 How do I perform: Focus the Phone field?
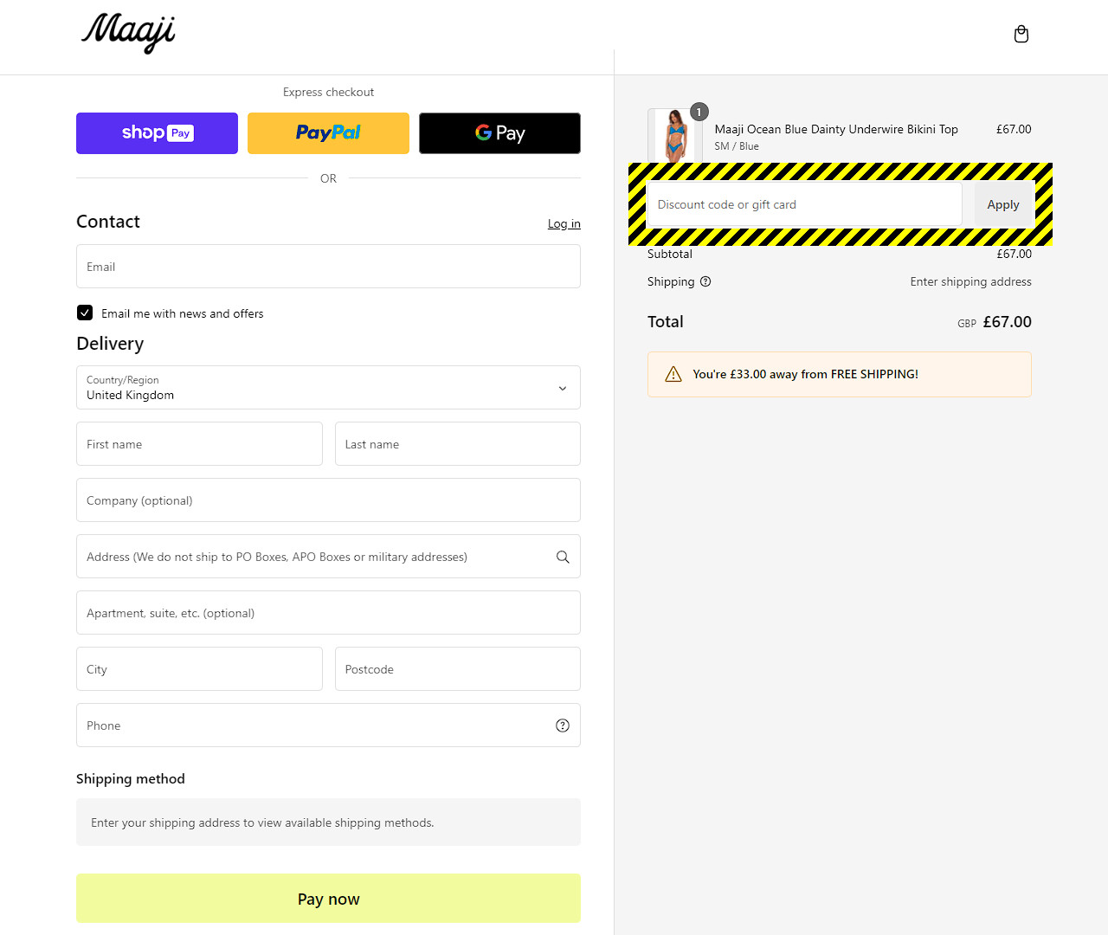[x=328, y=725]
